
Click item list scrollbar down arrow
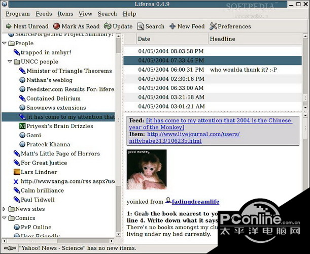tap(305, 108)
